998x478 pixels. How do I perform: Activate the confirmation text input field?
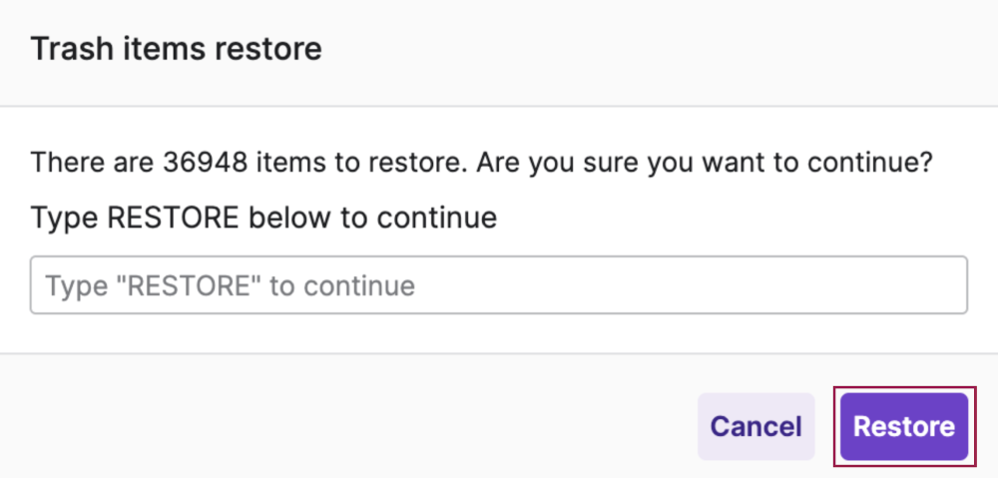(x=499, y=286)
